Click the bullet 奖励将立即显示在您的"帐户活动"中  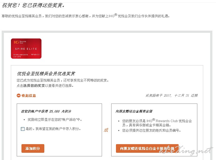(x=55, y=120)
